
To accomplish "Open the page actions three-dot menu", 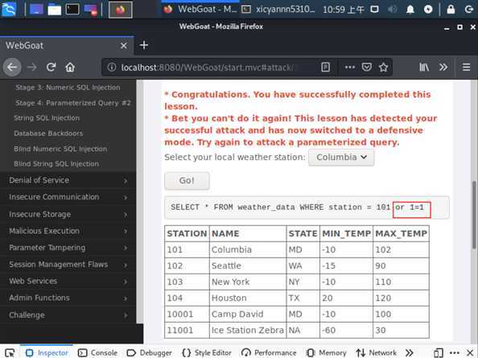I will click(x=350, y=67).
